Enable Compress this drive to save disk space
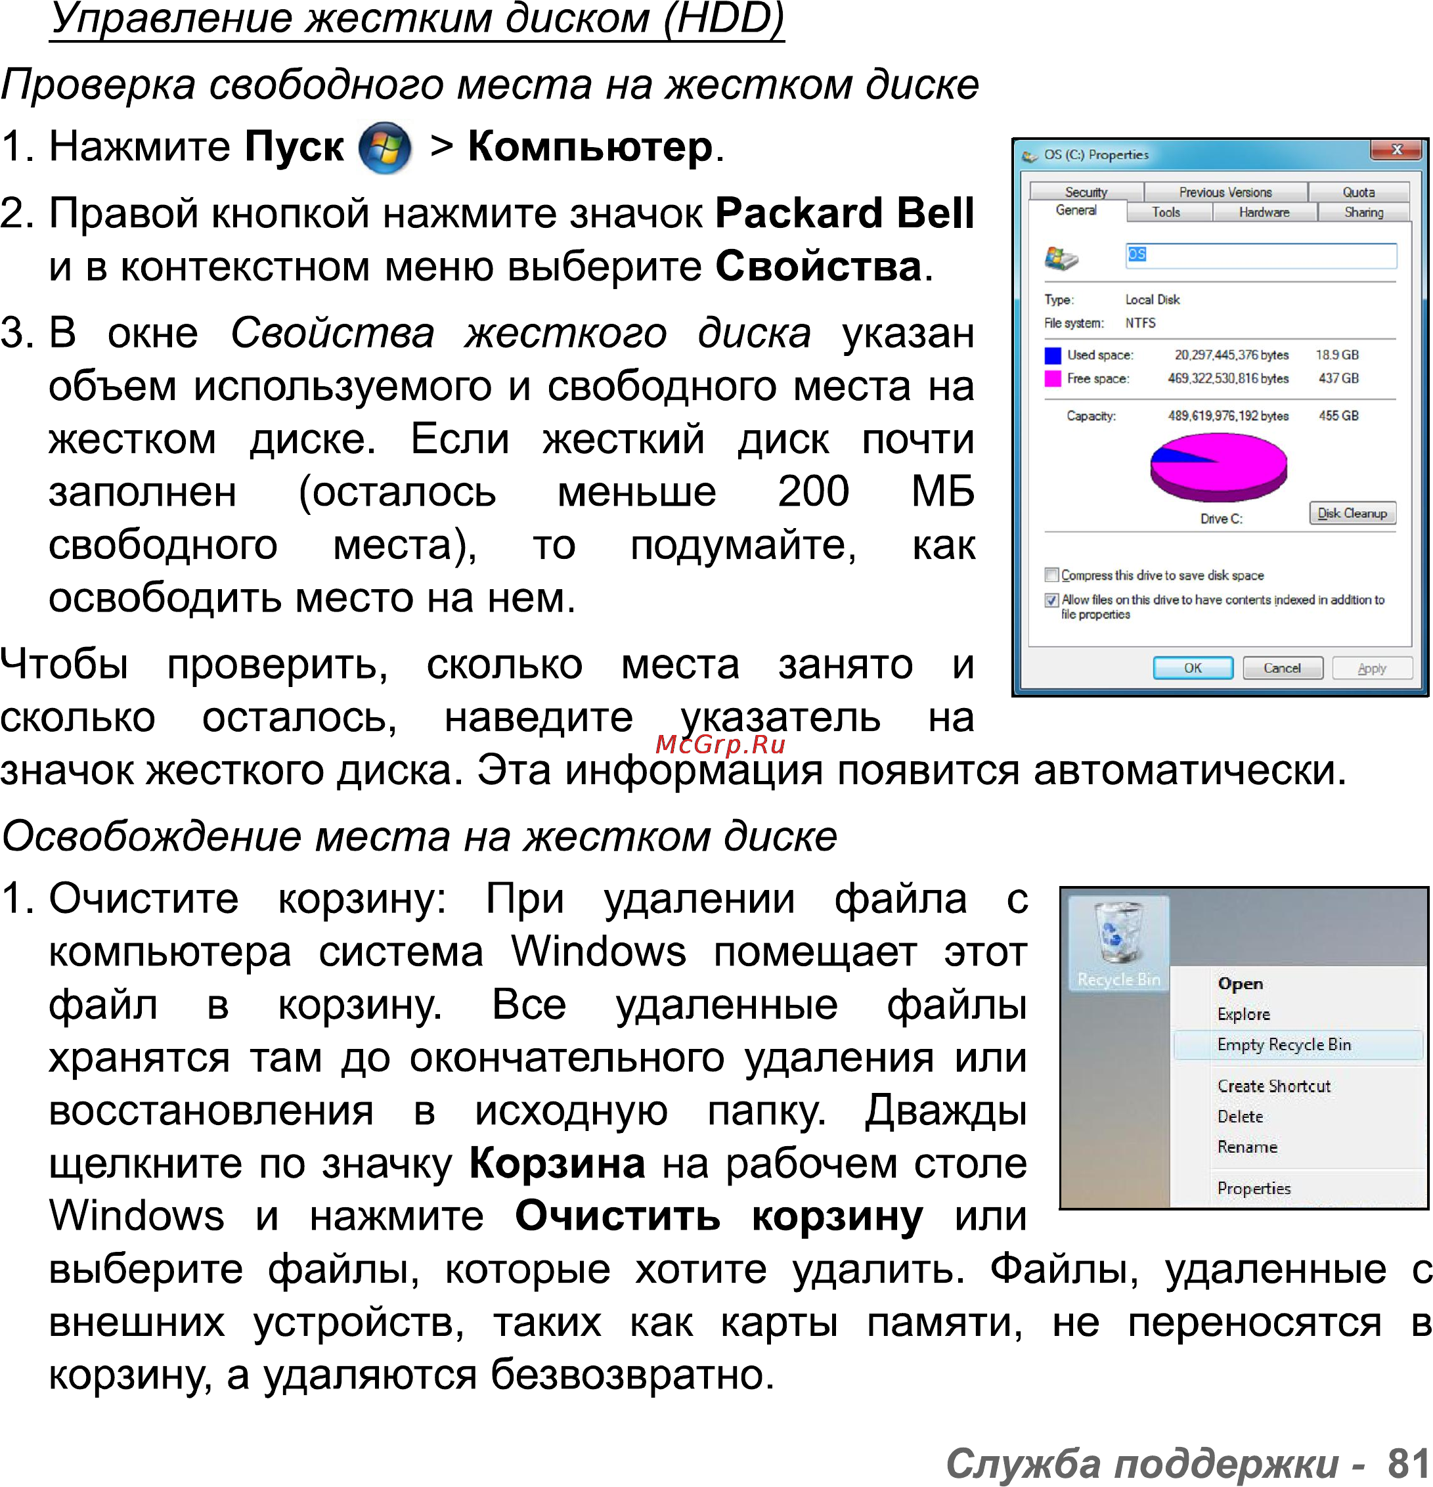 (1051, 574)
